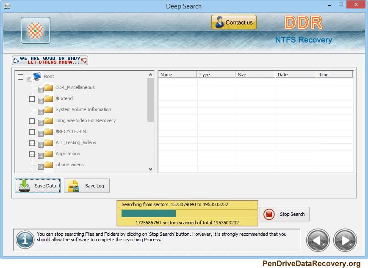This screenshot has height=268, width=368.
Task: Expand the $Extend folder
Action: click(x=32, y=98)
